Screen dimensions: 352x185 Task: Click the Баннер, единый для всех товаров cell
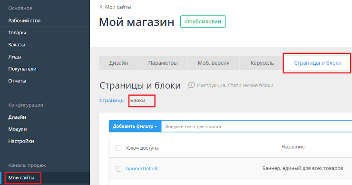[303, 168]
